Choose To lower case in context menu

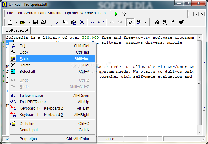pyautogui.click(x=53, y=96)
